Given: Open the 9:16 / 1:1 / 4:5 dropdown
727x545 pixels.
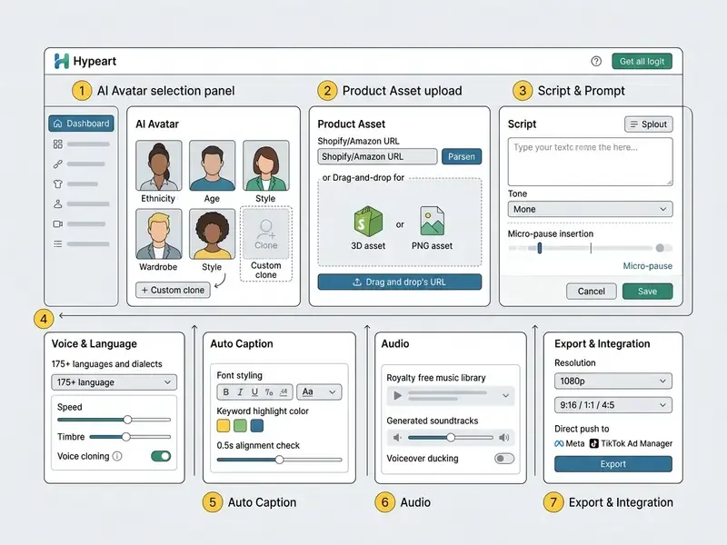Looking at the screenshot, I should 612,405.
